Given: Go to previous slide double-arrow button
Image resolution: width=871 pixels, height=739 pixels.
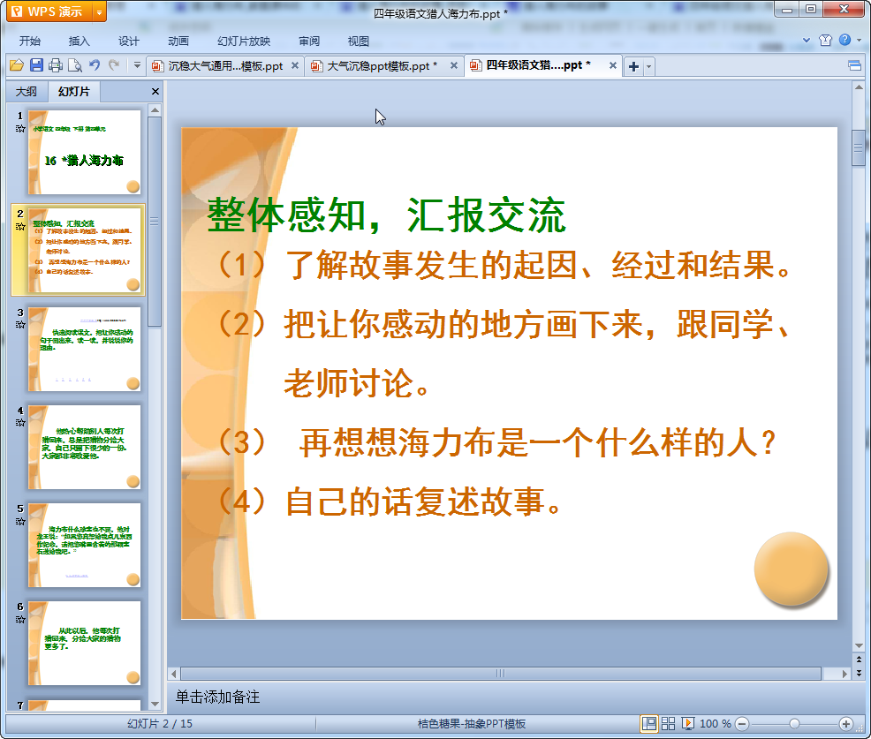Looking at the screenshot, I should point(859,660).
